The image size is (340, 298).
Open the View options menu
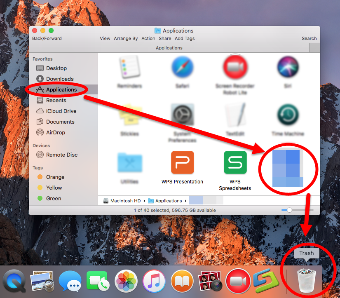click(105, 38)
